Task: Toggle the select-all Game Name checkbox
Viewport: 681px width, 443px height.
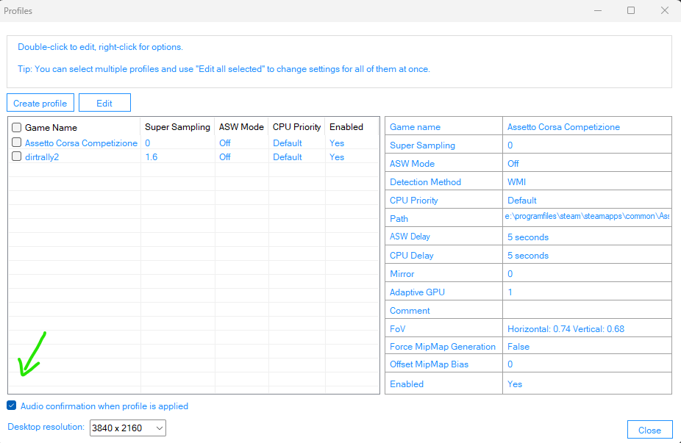Action: coord(17,127)
